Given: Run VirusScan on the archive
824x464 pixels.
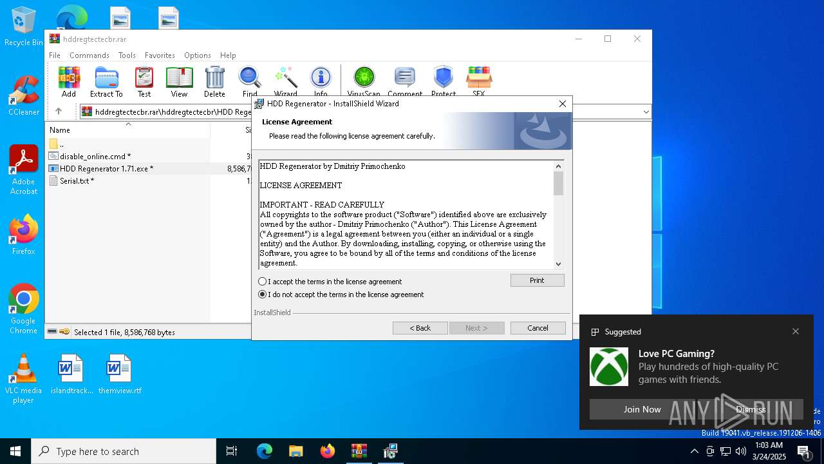Looking at the screenshot, I should [364, 82].
